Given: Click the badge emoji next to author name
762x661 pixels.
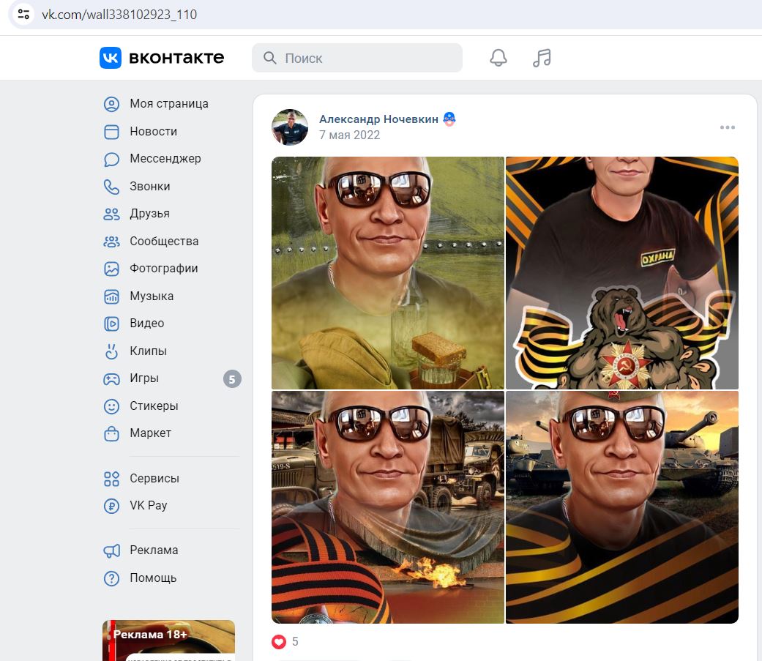Looking at the screenshot, I should tap(449, 119).
